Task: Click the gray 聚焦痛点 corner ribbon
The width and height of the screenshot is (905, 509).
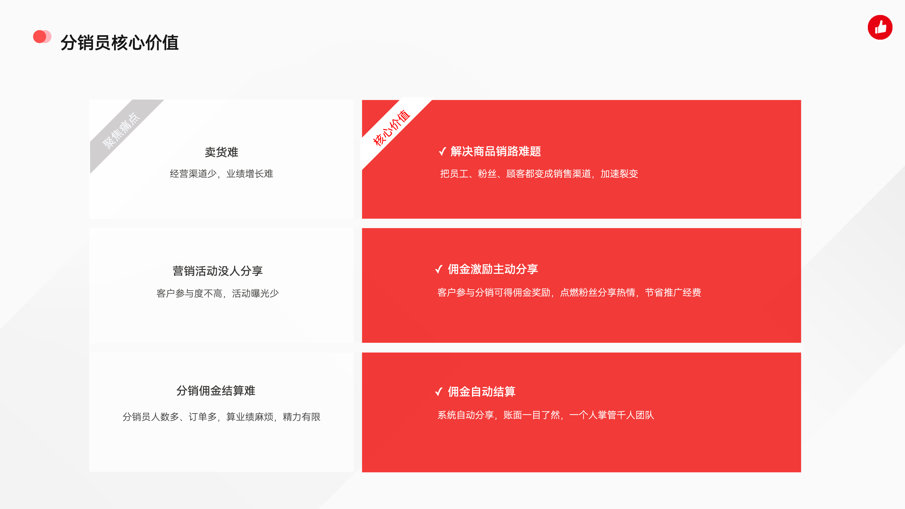Action: [121, 131]
